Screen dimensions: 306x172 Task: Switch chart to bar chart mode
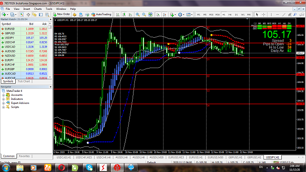(118, 14)
